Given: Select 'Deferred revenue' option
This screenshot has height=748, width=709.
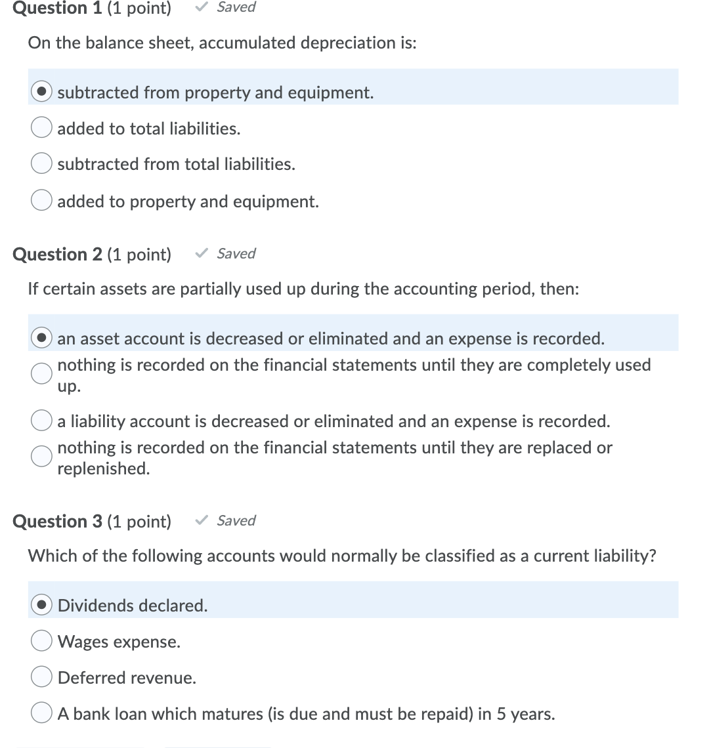Looking at the screenshot, I should click(x=41, y=676).
